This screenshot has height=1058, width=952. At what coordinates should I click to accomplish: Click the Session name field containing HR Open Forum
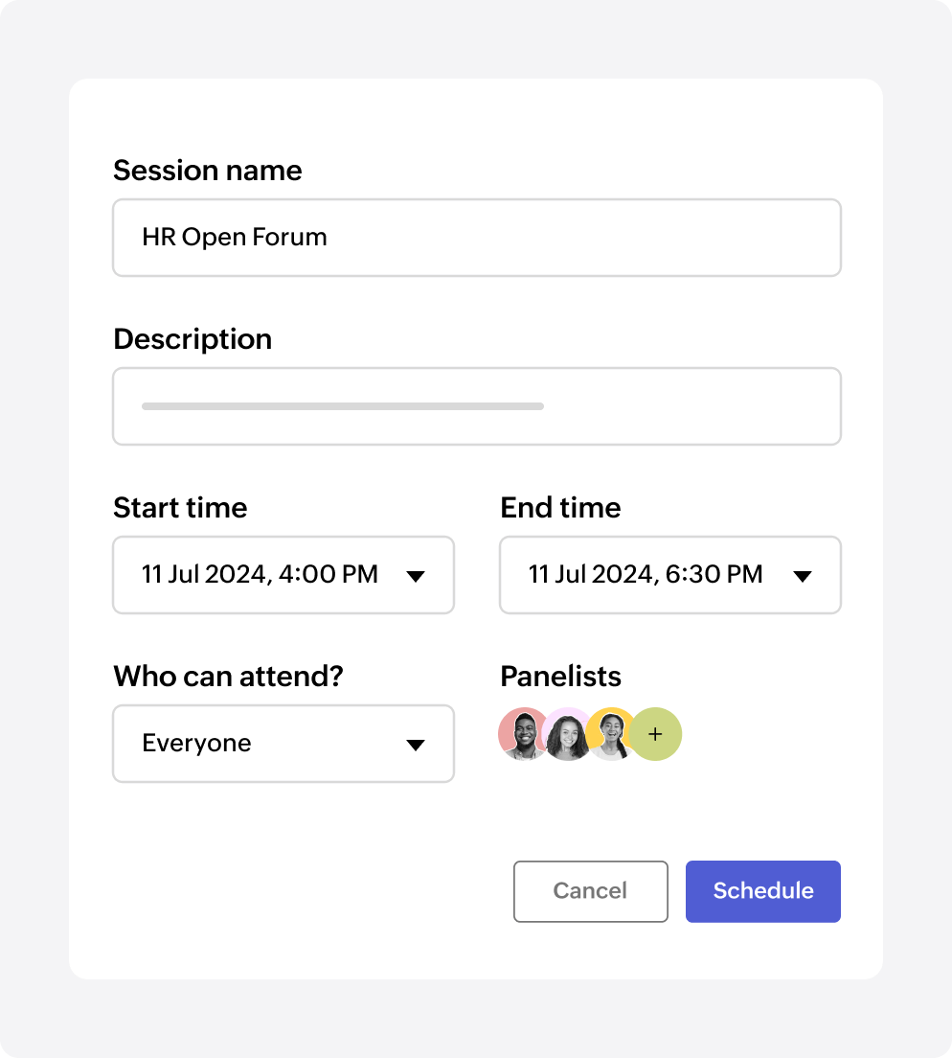pyautogui.click(x=476, y=238)
